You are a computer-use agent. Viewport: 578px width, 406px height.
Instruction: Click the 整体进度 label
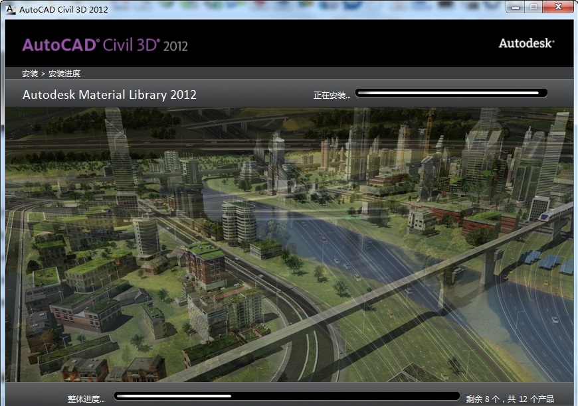[x=86, y=399]
